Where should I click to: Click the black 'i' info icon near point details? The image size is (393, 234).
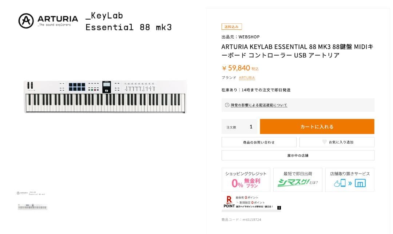(279, 207)
